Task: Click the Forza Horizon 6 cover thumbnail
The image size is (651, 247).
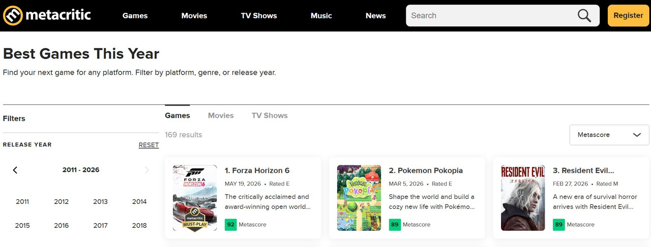Action: point(195,198)
